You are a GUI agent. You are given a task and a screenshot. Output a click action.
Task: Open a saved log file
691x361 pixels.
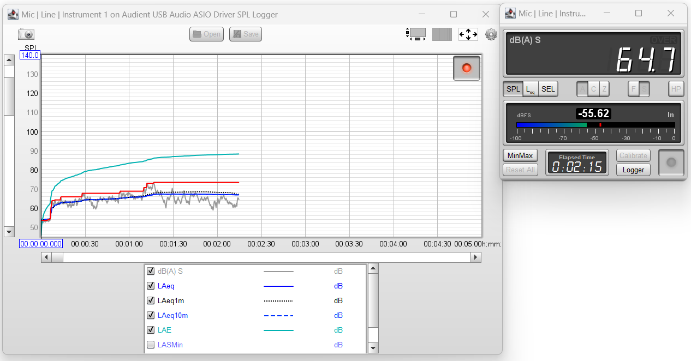coord(207,34)
